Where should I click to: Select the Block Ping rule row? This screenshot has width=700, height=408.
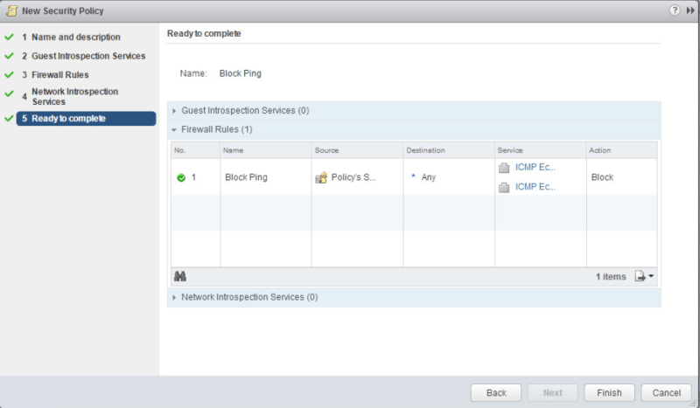[x=246, y=177]
